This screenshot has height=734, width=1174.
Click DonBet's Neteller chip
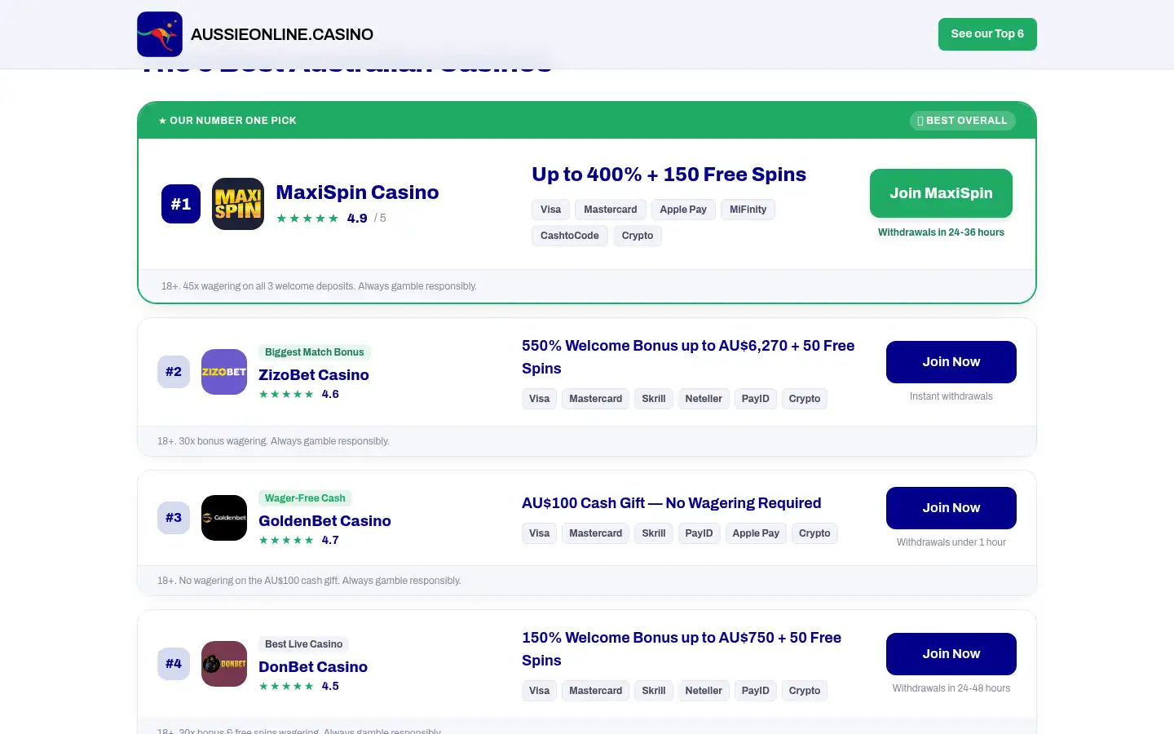704,691
